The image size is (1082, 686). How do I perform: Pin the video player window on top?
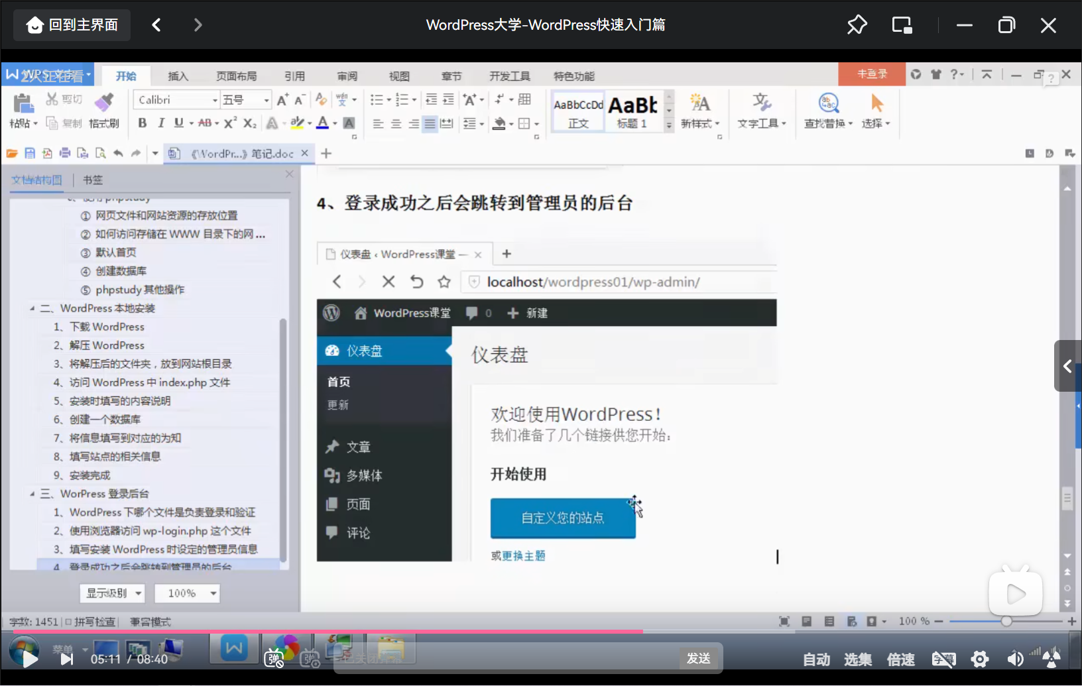coord(857,25)
